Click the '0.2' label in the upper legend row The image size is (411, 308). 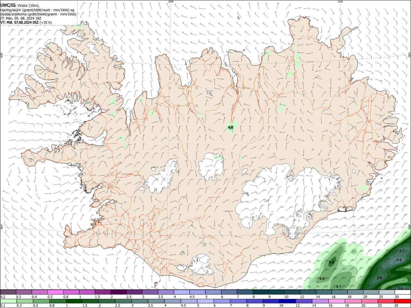point(3,297)
